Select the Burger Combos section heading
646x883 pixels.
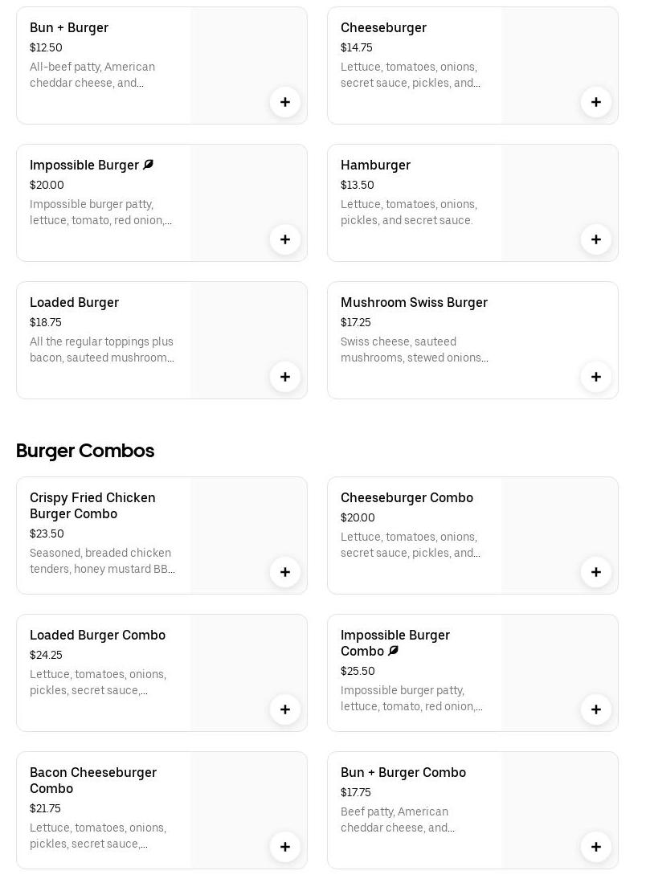(85, 451)
